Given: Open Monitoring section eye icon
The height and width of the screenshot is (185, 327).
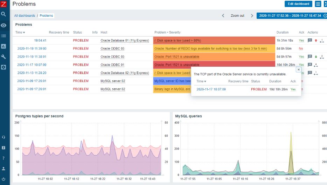Looking at the screenshot, I should (4, 25).
